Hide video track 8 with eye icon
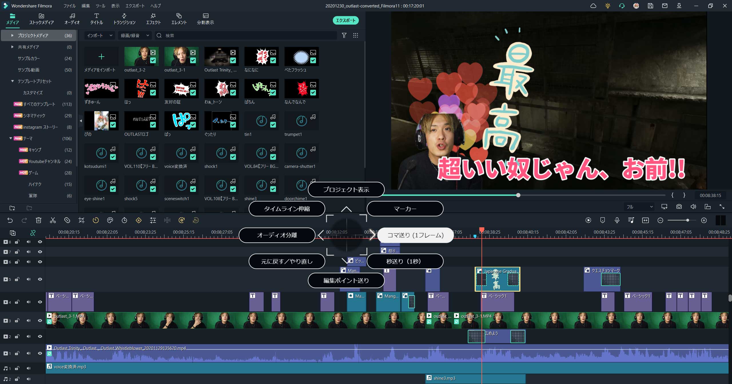This screenshot has height=384, width=732. (x=40, y=242)
